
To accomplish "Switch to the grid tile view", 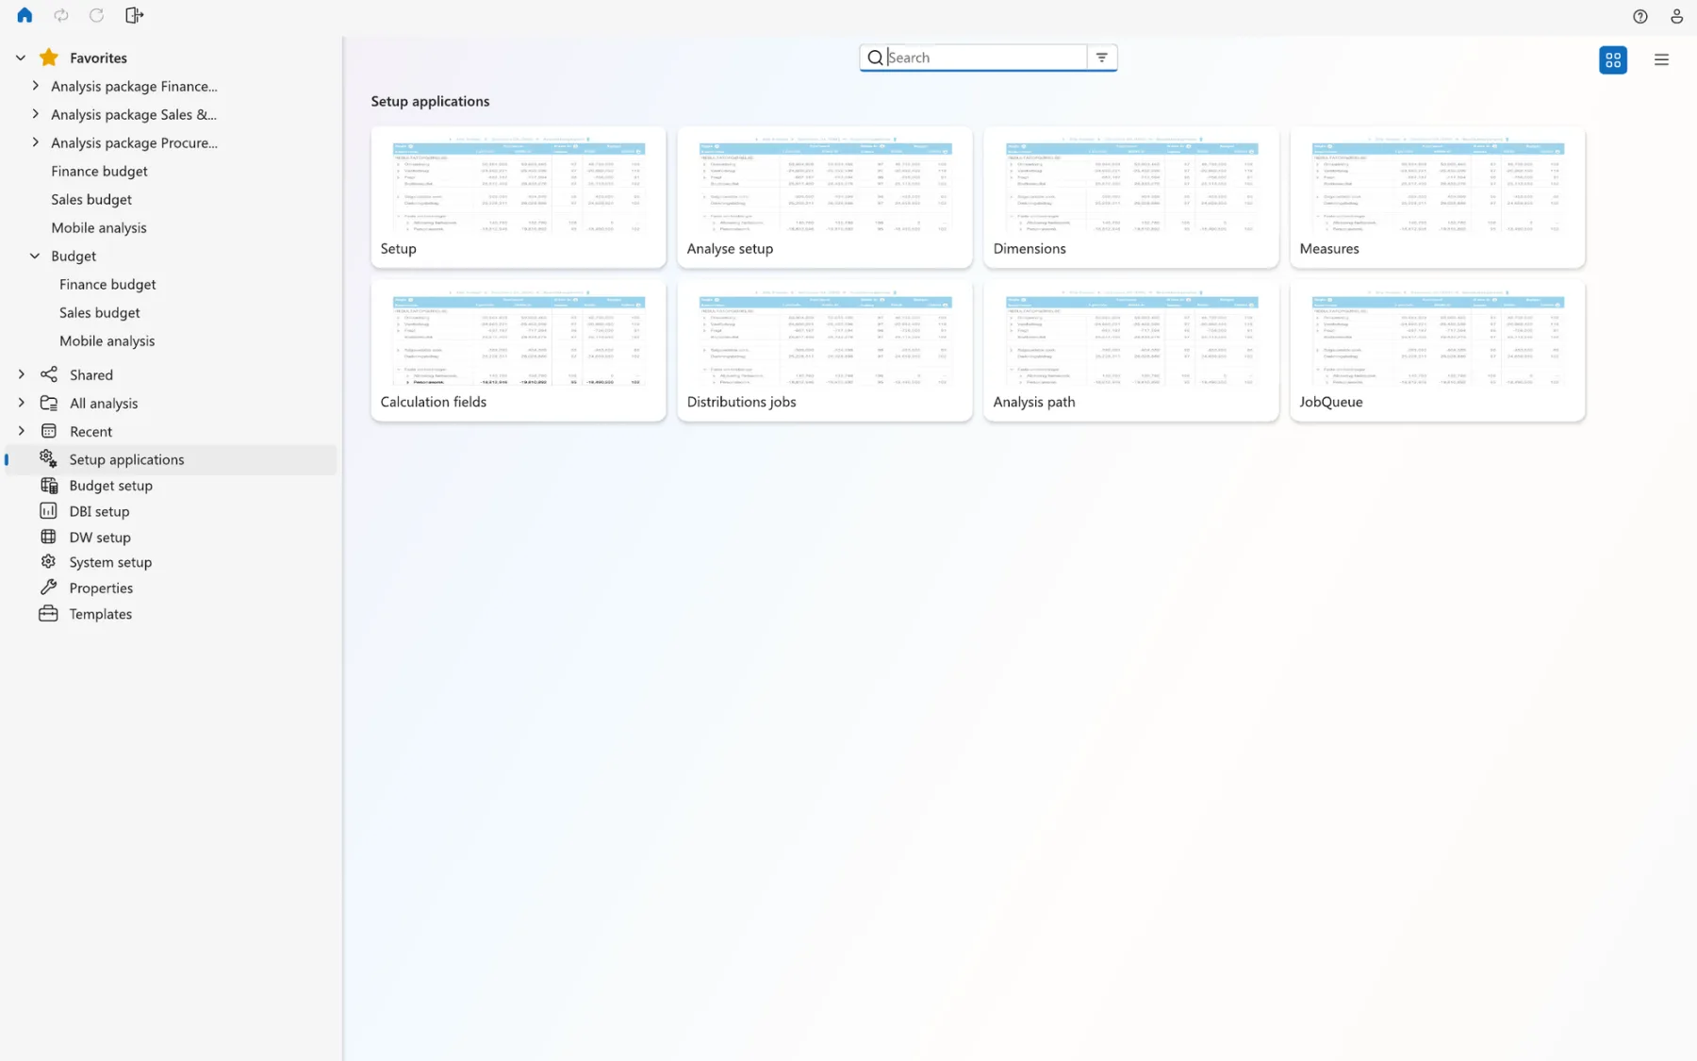I will 1613,59.
